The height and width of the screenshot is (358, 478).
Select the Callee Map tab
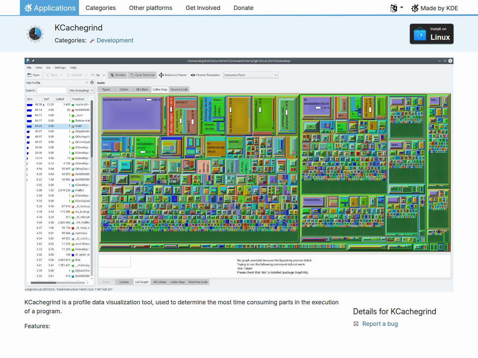coord(160,89)
